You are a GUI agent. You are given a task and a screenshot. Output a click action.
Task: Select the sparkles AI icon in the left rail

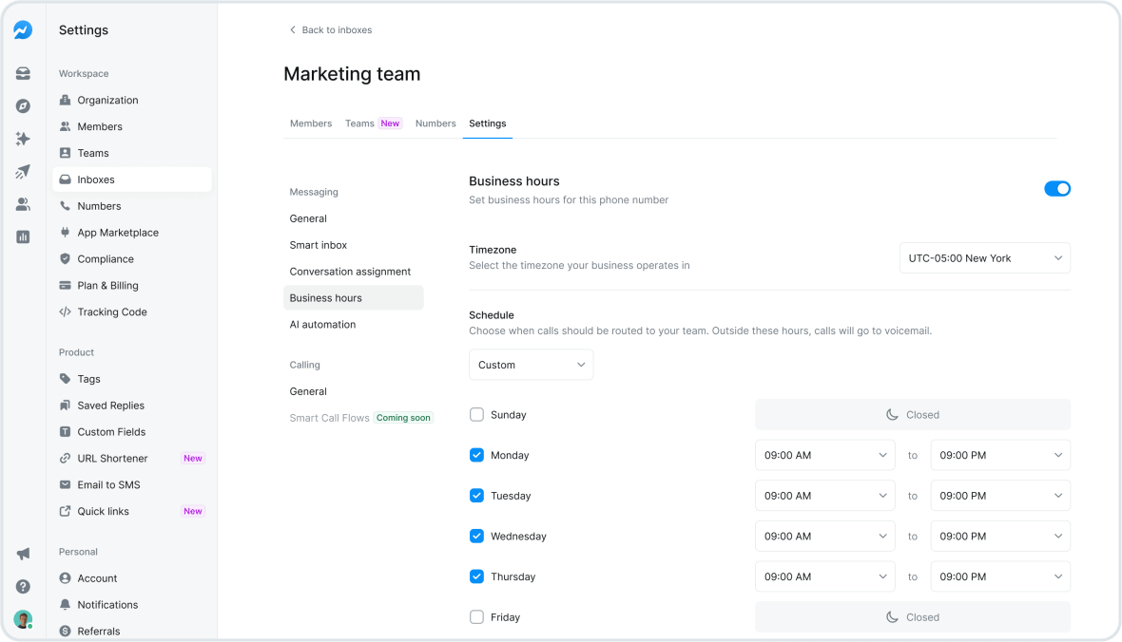point(23,139)
